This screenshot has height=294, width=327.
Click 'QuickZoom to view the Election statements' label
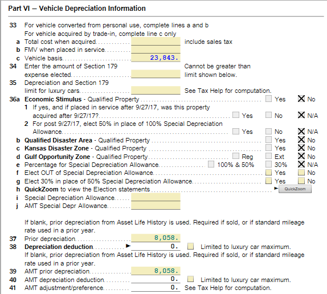87,189
